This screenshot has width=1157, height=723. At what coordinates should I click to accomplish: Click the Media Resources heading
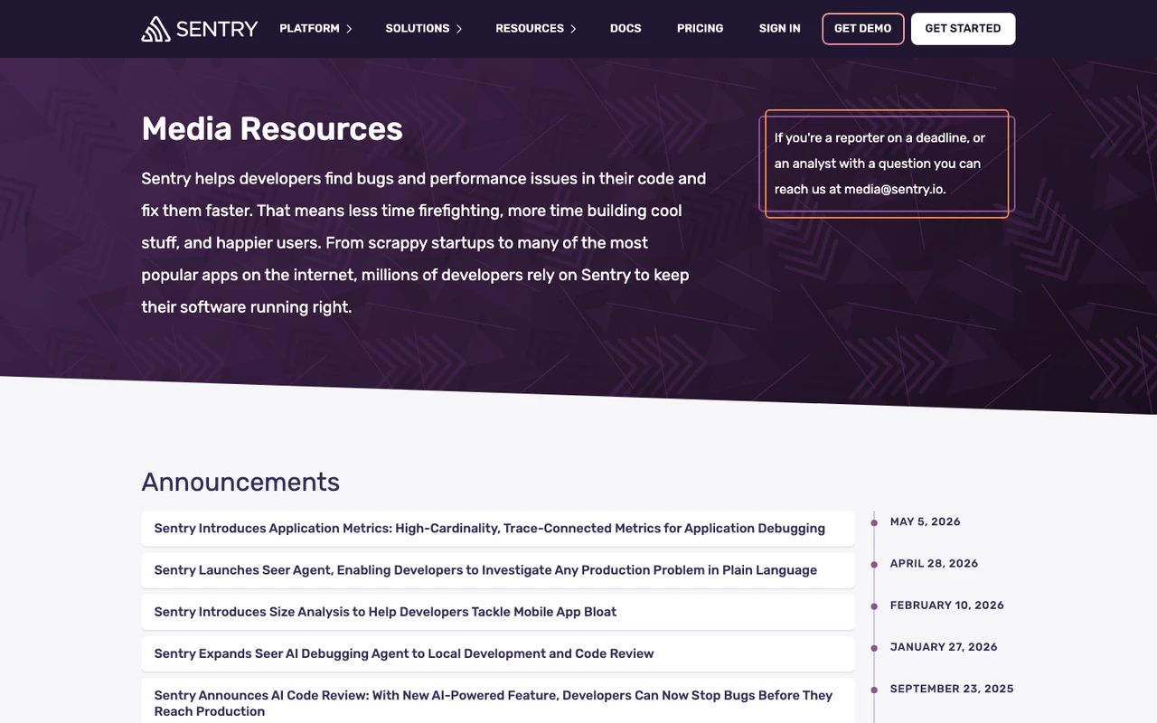click(272, 129)
